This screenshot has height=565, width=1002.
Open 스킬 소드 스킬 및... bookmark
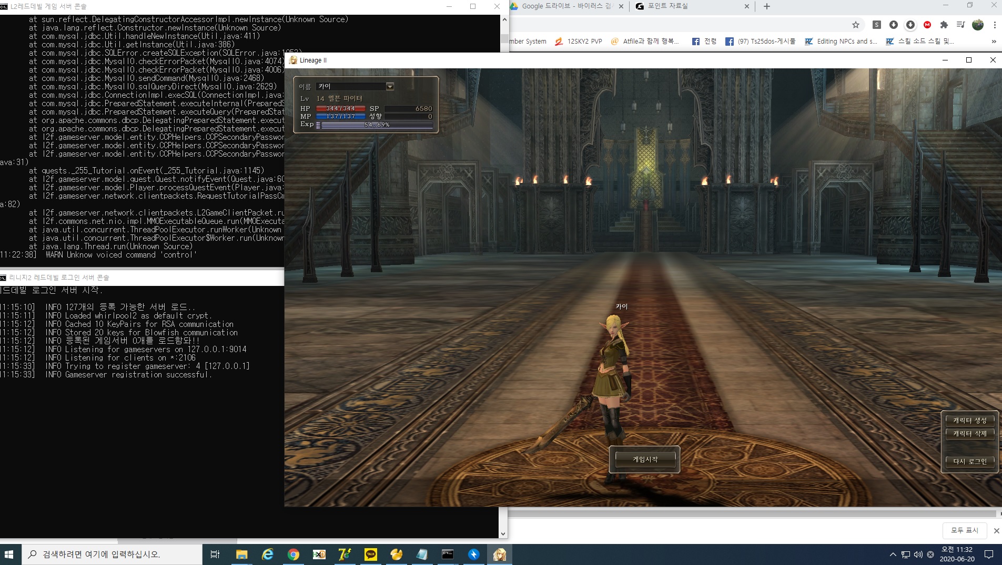(920, 41)
